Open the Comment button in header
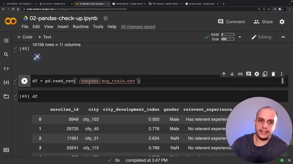Screen dimensions: 293x164 (231, 22)
